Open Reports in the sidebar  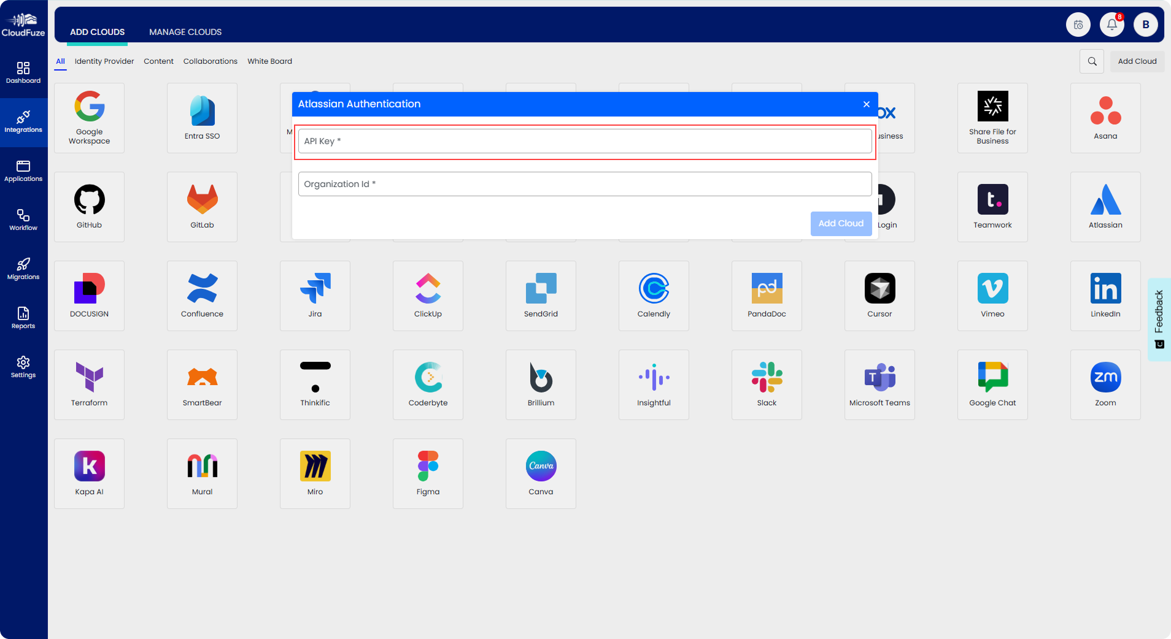[x=23, y=318]
